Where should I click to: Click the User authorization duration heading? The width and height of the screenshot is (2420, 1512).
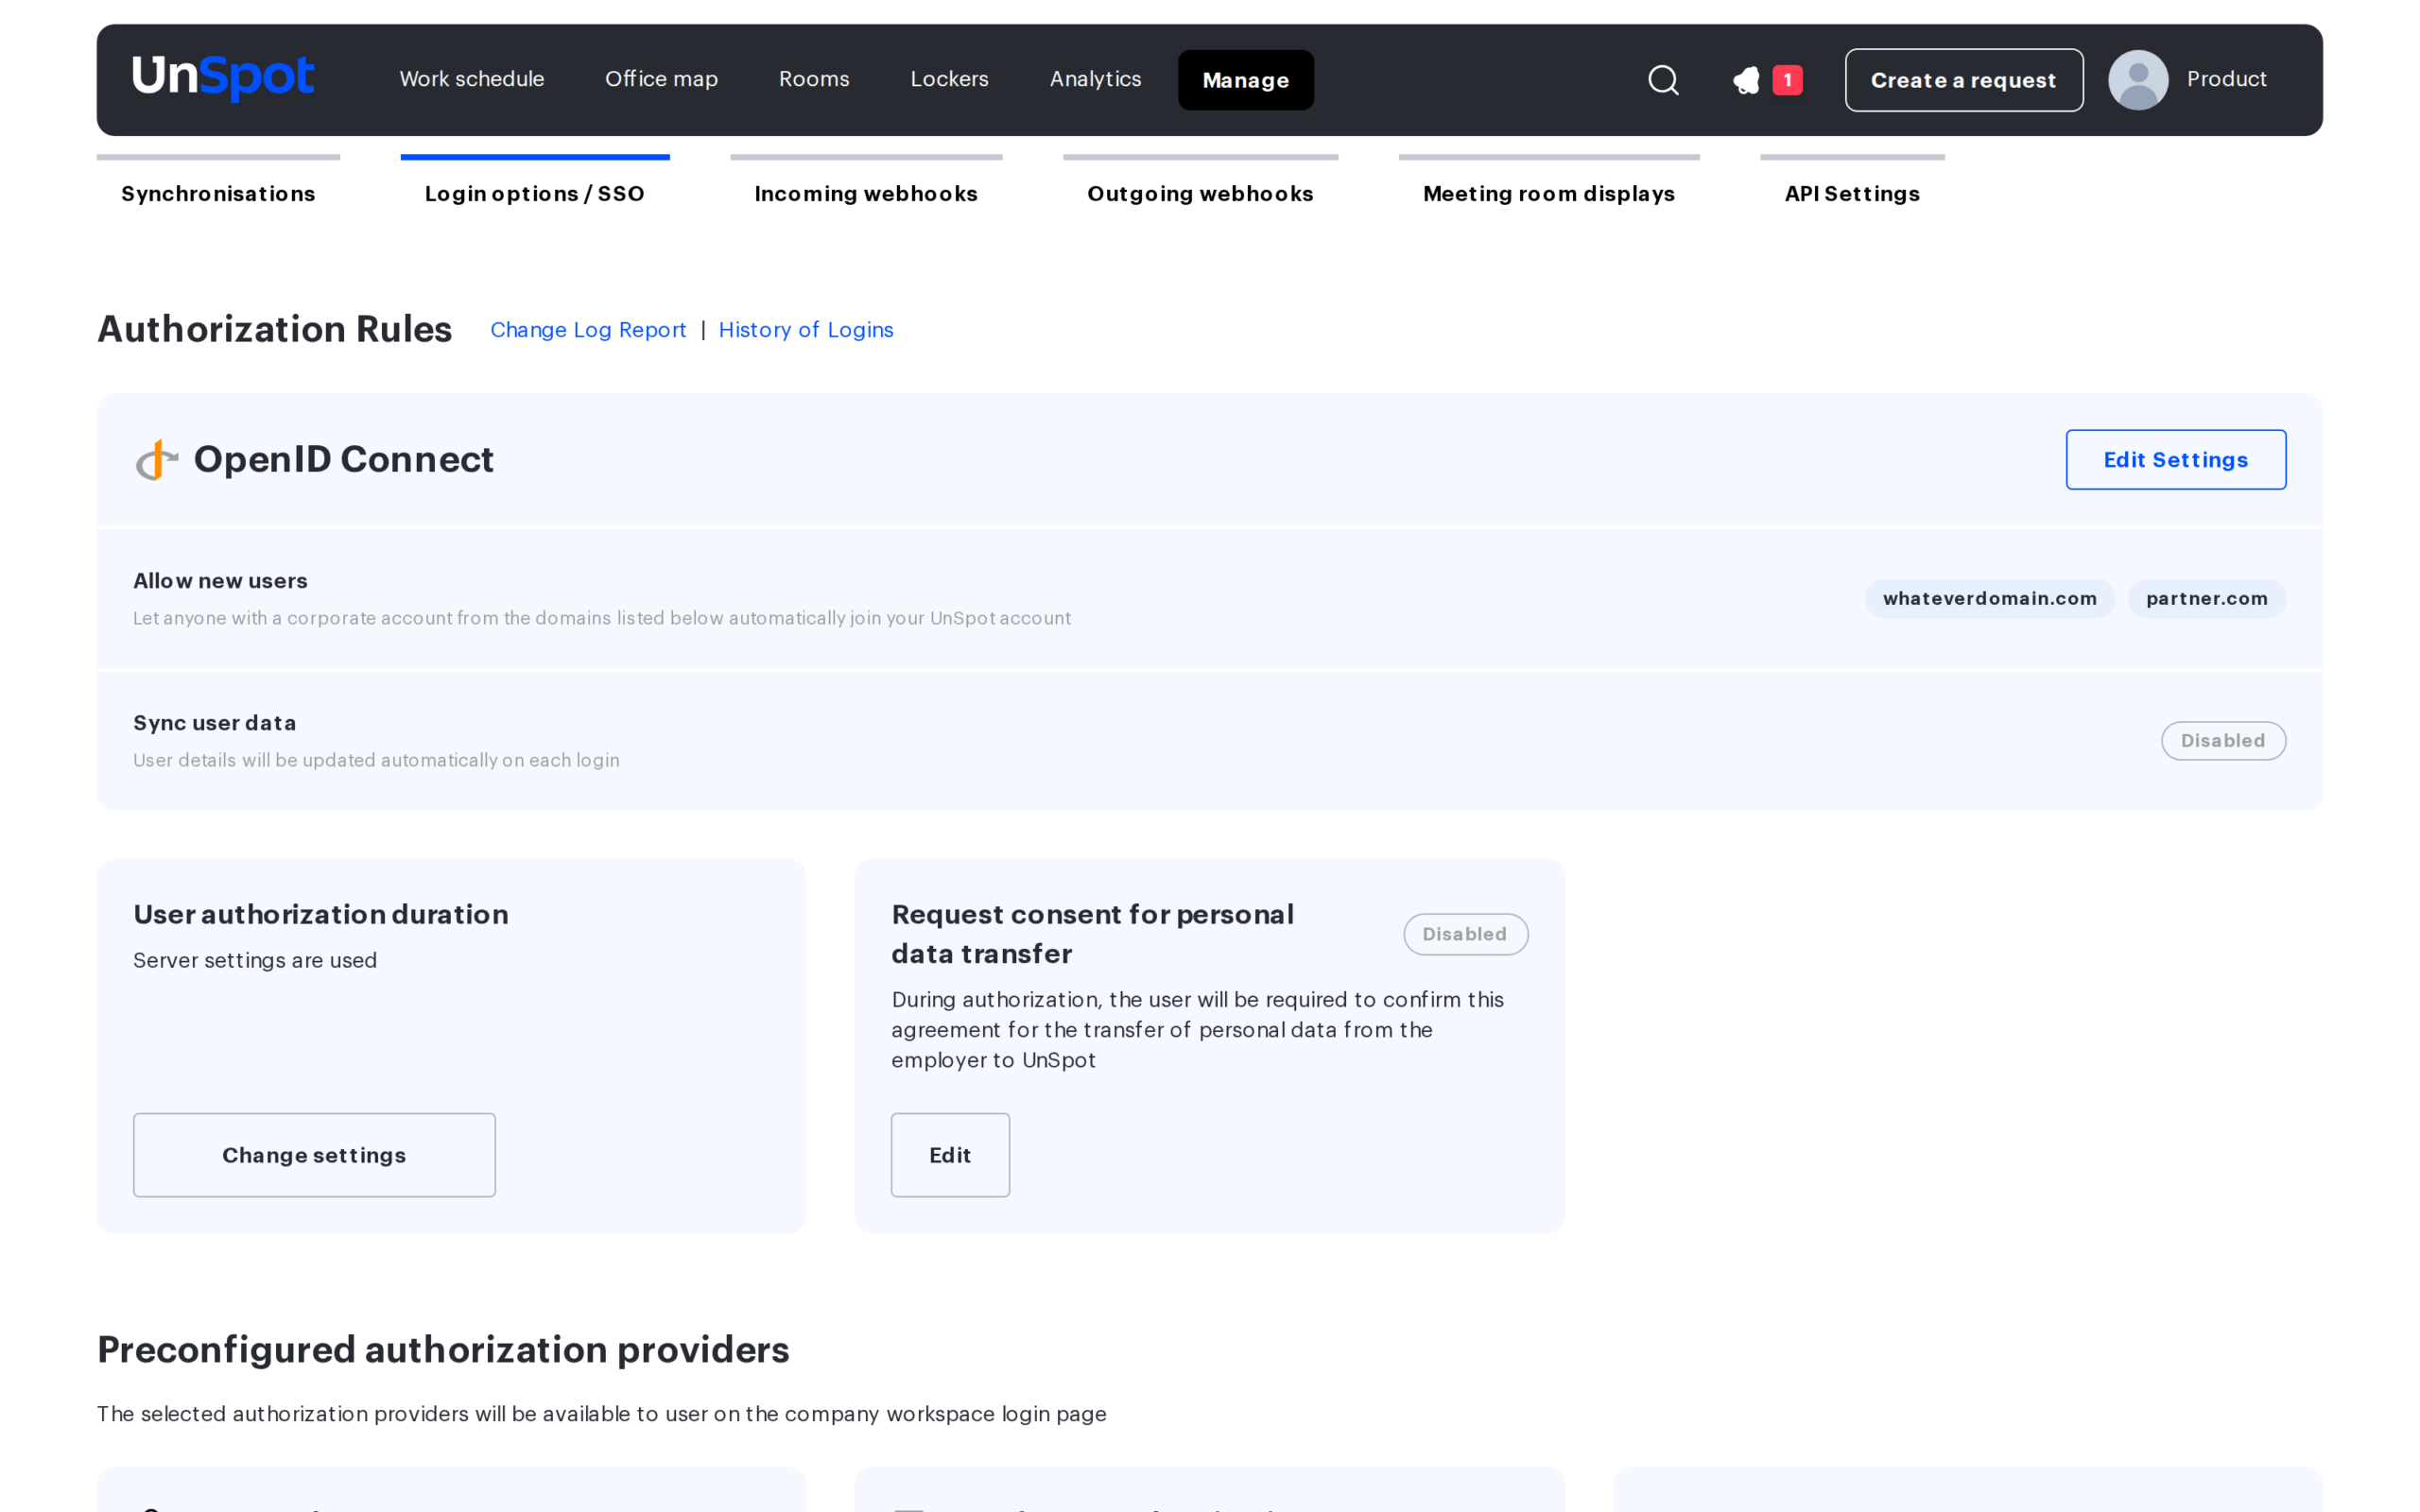tap(321, 914)
